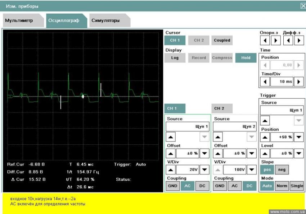Move Опорн. cursor left arrow
This screenshot has height=214, width=306.
tap(265, 41)
